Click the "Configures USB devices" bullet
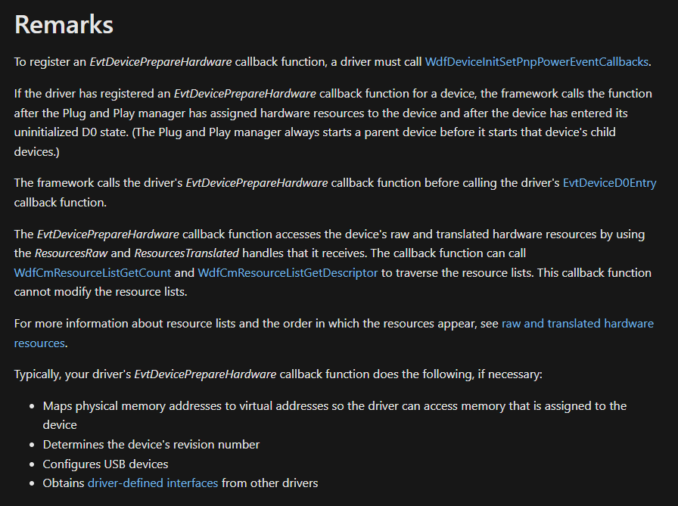 (x=105, y=464)
